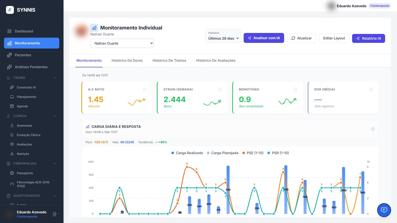This screenshot has width=397, height=223.
Task: Click the 2.444 strain value
Action: pyautogui.click(x=175, y=99)
